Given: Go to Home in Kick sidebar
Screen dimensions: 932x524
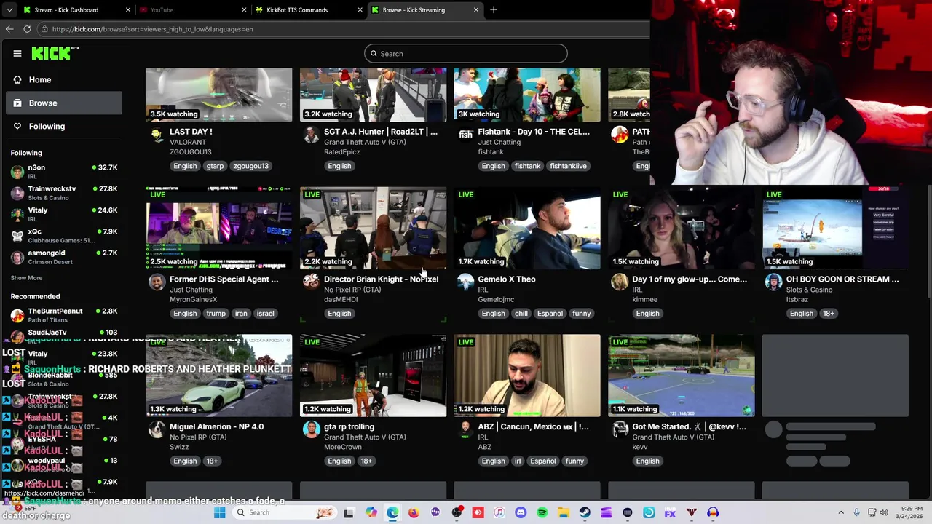Looking at the screenshot, I should [64, 79].
